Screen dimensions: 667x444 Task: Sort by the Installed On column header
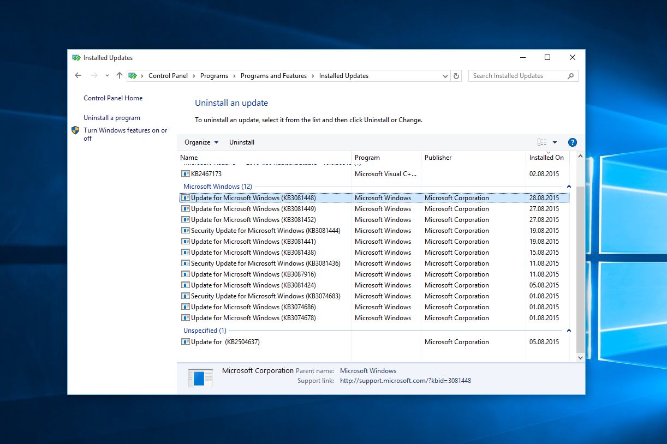click(x=546, y=158)
